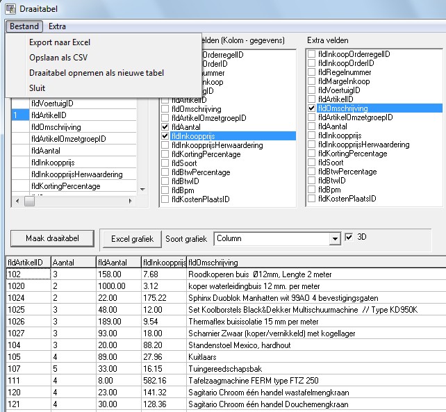Image resolution: width=446 pixels, height=412 pixels.
Task: Uncheck fldAantal in the column fields list
Action: coord(165,127)
